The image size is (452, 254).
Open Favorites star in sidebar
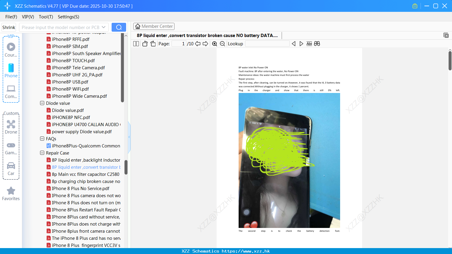click(11, 194)
